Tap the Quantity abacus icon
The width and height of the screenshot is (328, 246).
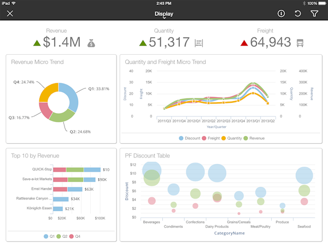[200, 43]
